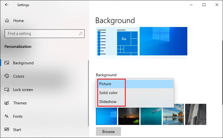Screen dimensions: 223x138
Task: Open Fonts settings page
Action: pyautogui.click(x=18, y=116)
